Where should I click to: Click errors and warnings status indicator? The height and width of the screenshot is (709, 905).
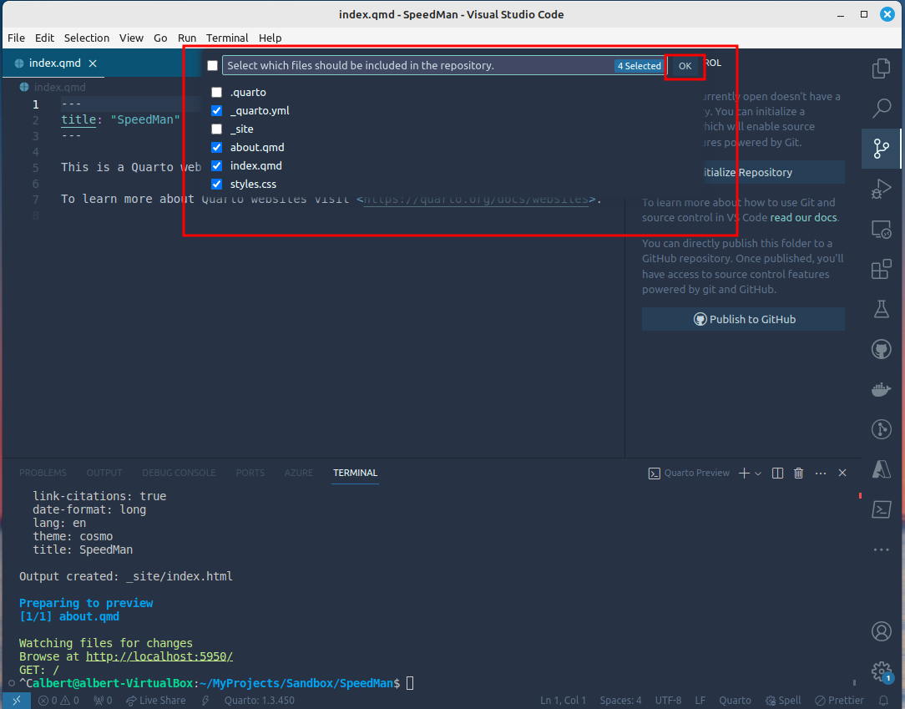coord(59,701)
